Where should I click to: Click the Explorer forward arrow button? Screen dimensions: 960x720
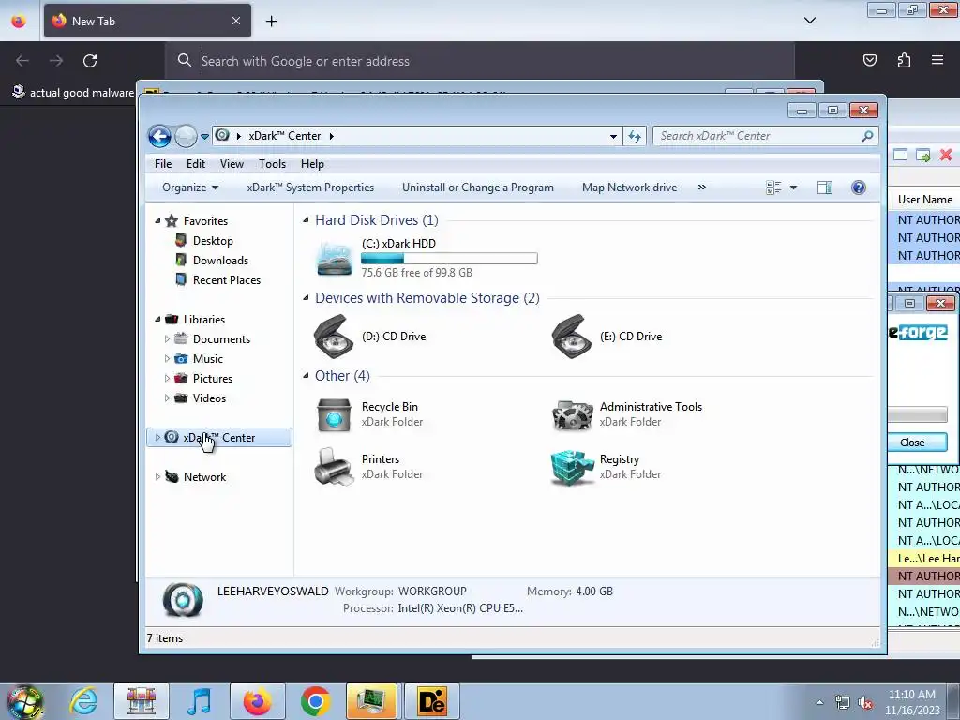(x=186, y=136)
